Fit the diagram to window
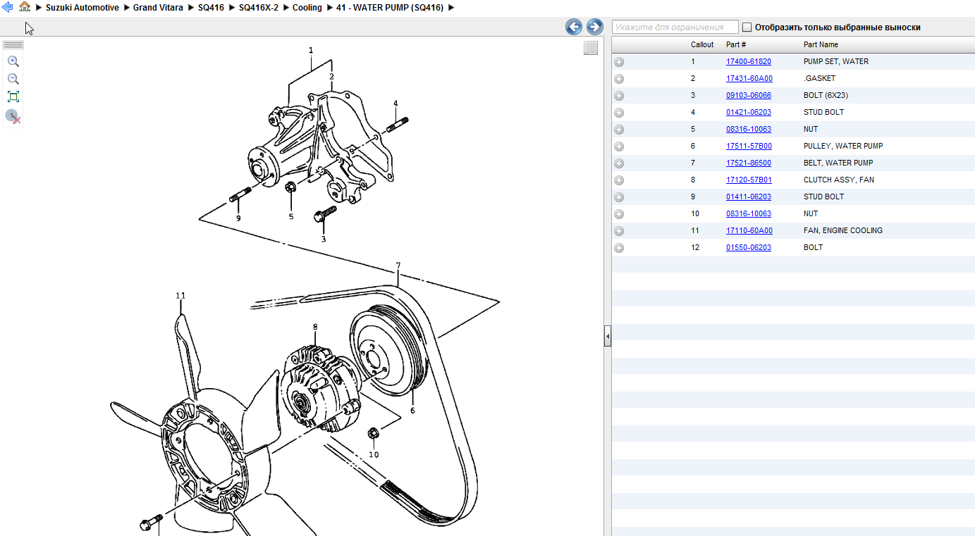The height and width of the screenshot is (536, 975). 13,96
